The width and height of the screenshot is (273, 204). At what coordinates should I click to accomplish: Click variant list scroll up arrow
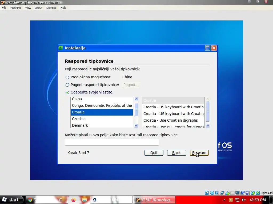[x=208, y=99]
